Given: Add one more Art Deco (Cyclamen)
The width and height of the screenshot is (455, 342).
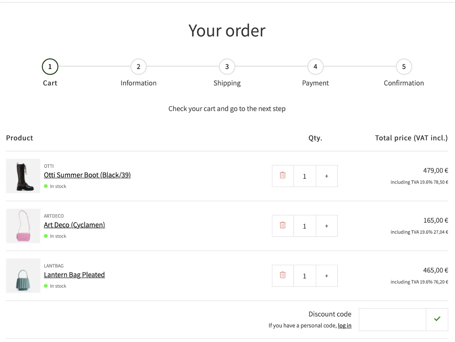Looking at the screenshot, I should pos(327,226).
